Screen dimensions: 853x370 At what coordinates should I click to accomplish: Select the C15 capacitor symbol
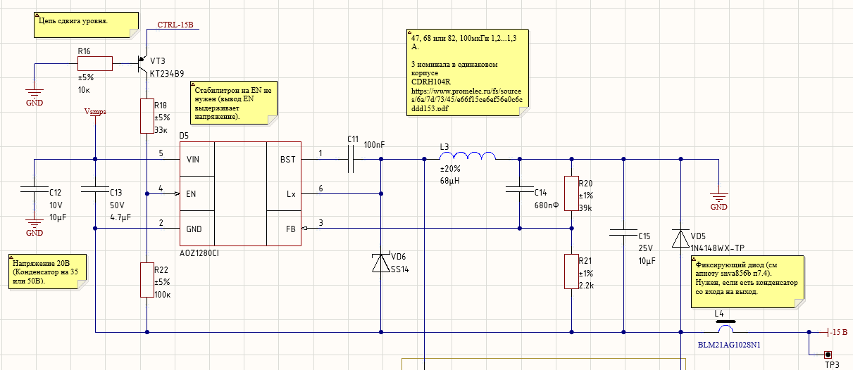623,231
